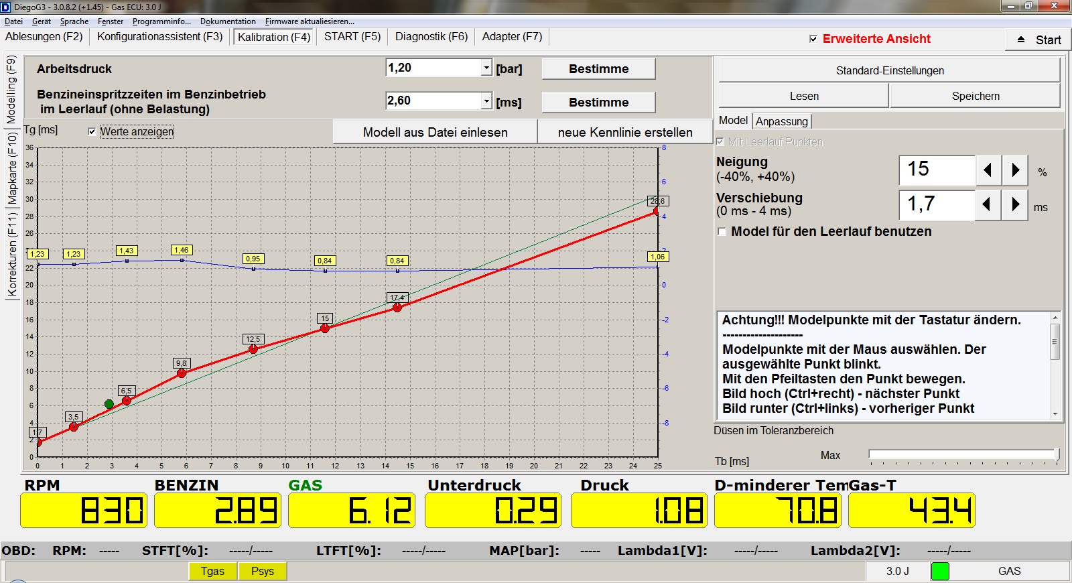Click the Max Tb tolerance slider

point(962,454)
